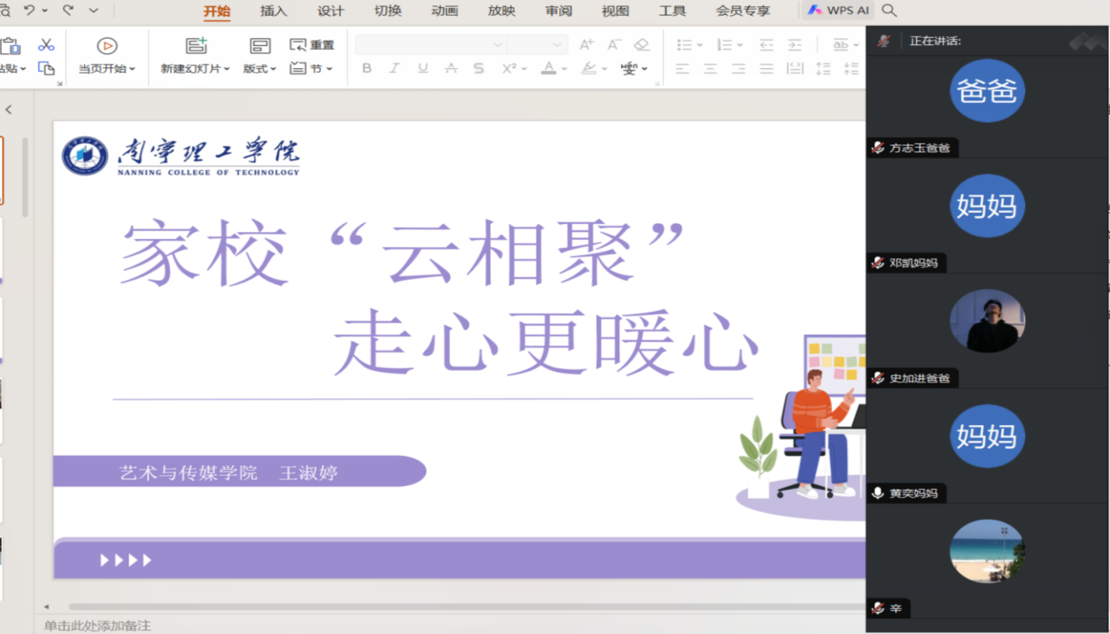Click the Reset (重置) slide button

312,45
